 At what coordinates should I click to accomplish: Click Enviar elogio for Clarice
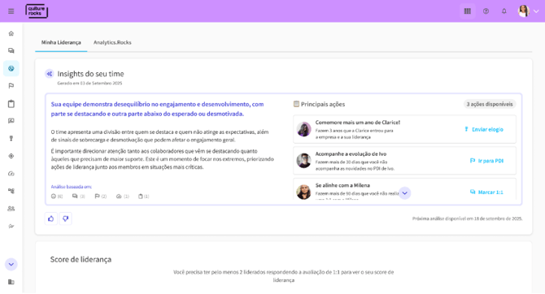click(484, 129)
